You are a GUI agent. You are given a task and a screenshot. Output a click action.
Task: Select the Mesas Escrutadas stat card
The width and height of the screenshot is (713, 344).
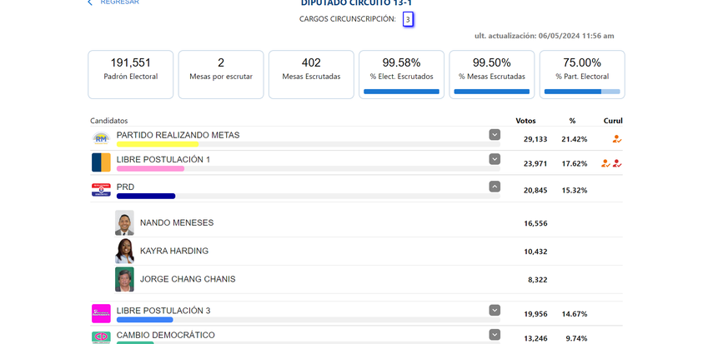pyautogui.click(x=311, y=74)
